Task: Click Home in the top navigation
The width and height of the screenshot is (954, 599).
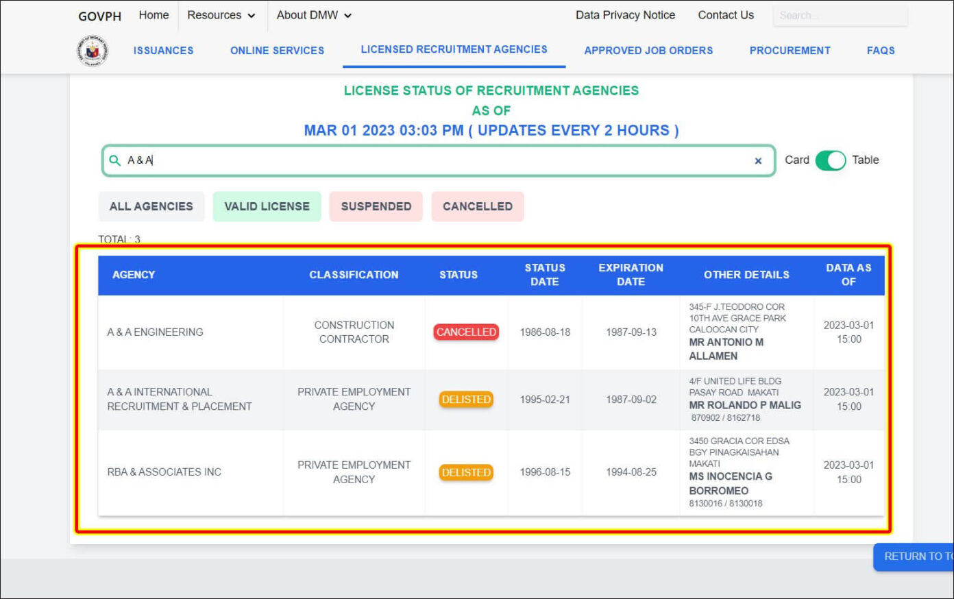Action: tap(153, 14)
